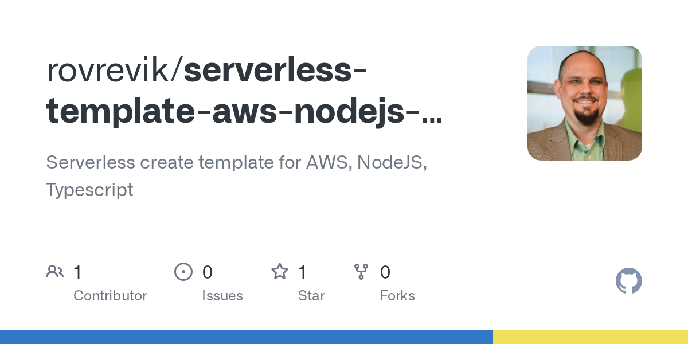Click the forks branch icon
The image size is (688, 344).
[361, 272]
